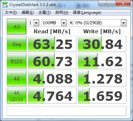133x121 pixels.
Task: Click the CrystalDiskMark title bar icon
Action: [x=5, y=4]
